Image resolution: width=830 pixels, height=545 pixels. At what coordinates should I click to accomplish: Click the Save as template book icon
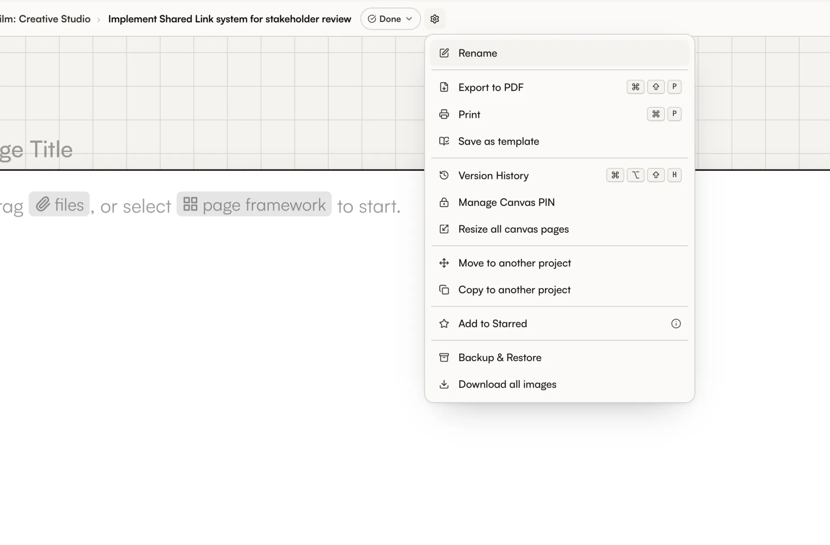click(444, 141)
